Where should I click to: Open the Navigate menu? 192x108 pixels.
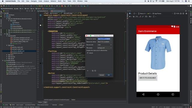pos(34,1)
